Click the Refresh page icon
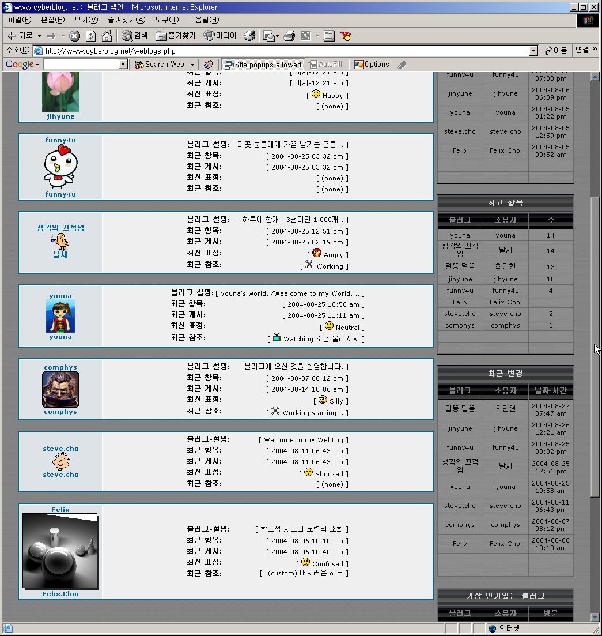602x636 pixels. pos(90,36)
